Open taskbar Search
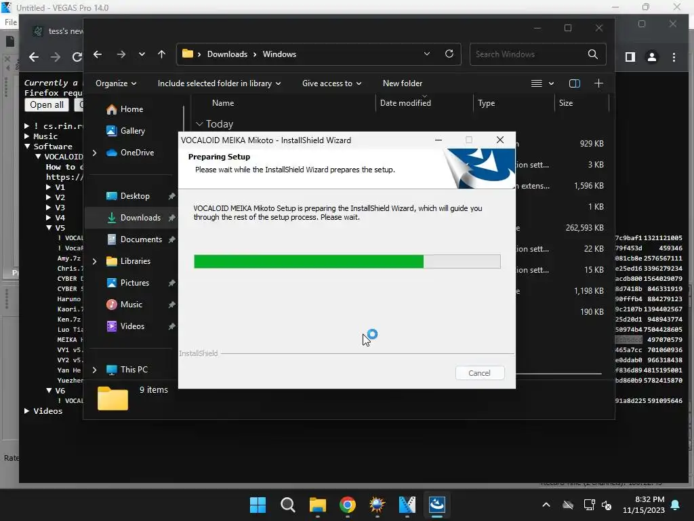 pyautogui.click(x=287, y=505)
